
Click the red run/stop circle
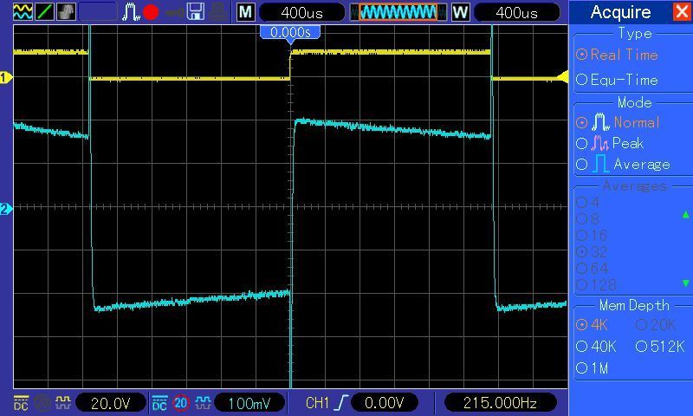[151, 12]
